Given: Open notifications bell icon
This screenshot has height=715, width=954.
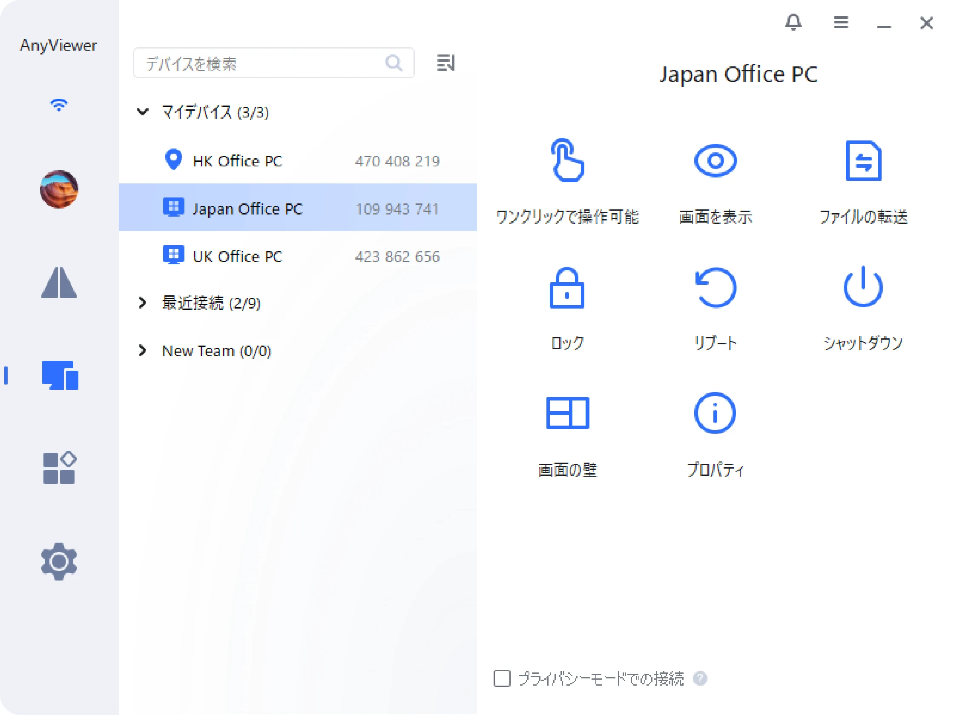Looking at the screenshot, I should [793, 22].
